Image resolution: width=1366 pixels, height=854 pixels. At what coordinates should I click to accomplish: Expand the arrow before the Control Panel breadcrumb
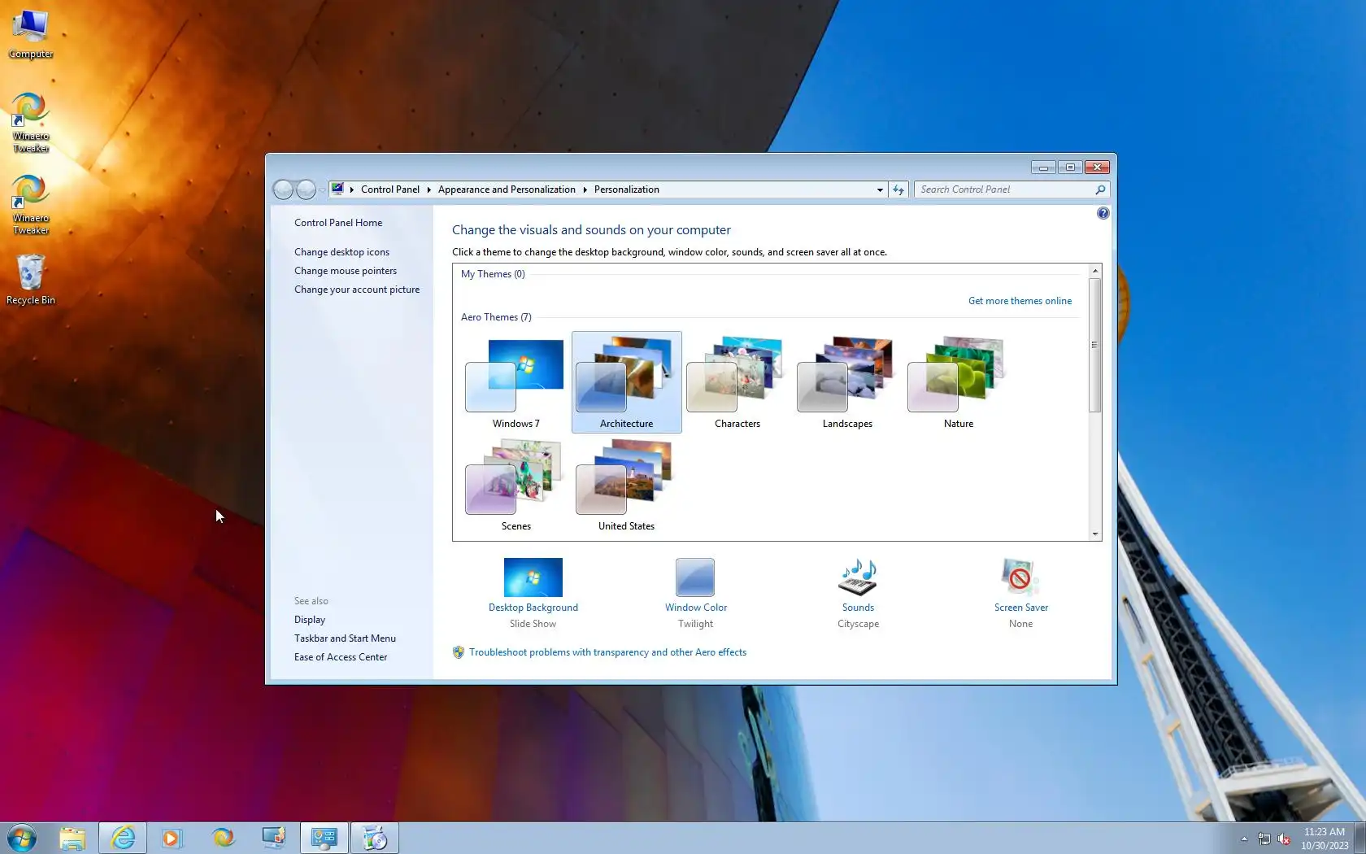tap(352, 190)
